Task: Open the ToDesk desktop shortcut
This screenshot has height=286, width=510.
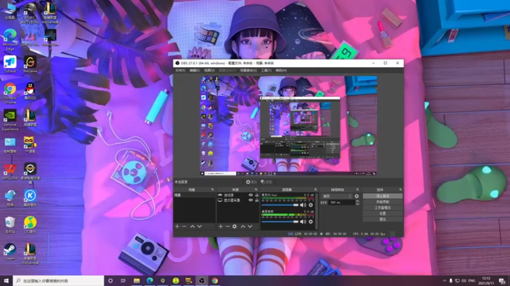Action: pyautogui.click(x=10, y=64)
